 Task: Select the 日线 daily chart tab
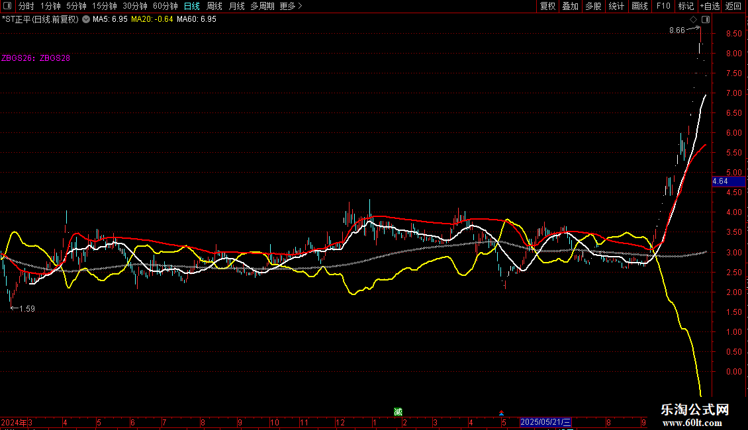point(192,6)
